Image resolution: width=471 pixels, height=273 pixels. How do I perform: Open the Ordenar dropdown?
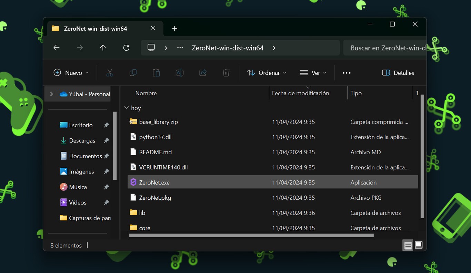coord(267,73)
